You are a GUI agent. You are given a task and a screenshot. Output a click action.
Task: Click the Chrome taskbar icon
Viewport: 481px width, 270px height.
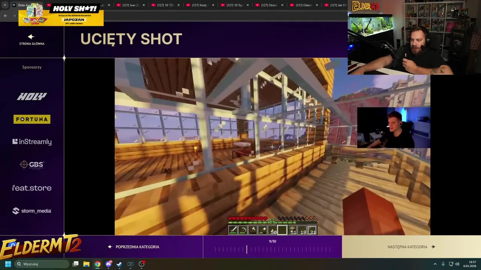pyautogui.click(x=97, y=264)
